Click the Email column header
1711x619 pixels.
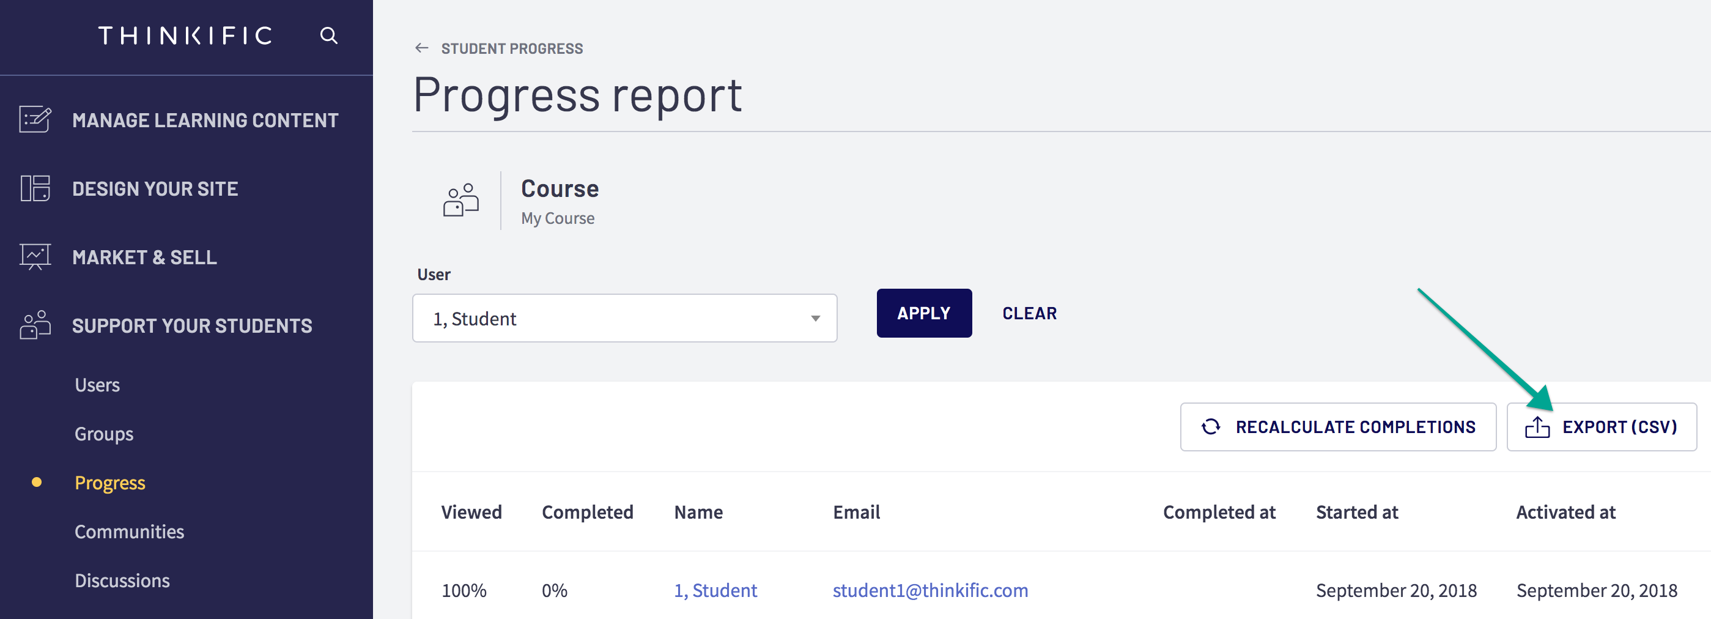point(856,512)
